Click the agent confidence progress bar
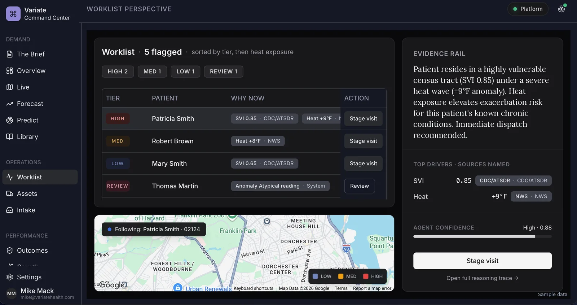Viewport: 577px width, 305px height. (x=483, y=236)
